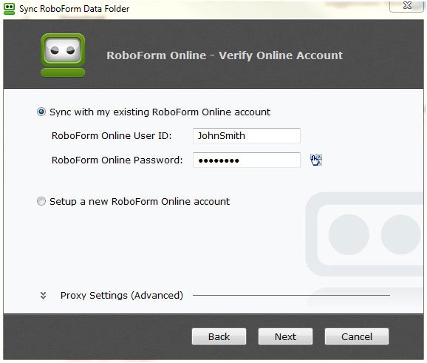Viewport: 427px width, 363px height.
Task: Open the on-screen keyboard icon beside password
Action: pyautogui.click(x=316, y=160)
